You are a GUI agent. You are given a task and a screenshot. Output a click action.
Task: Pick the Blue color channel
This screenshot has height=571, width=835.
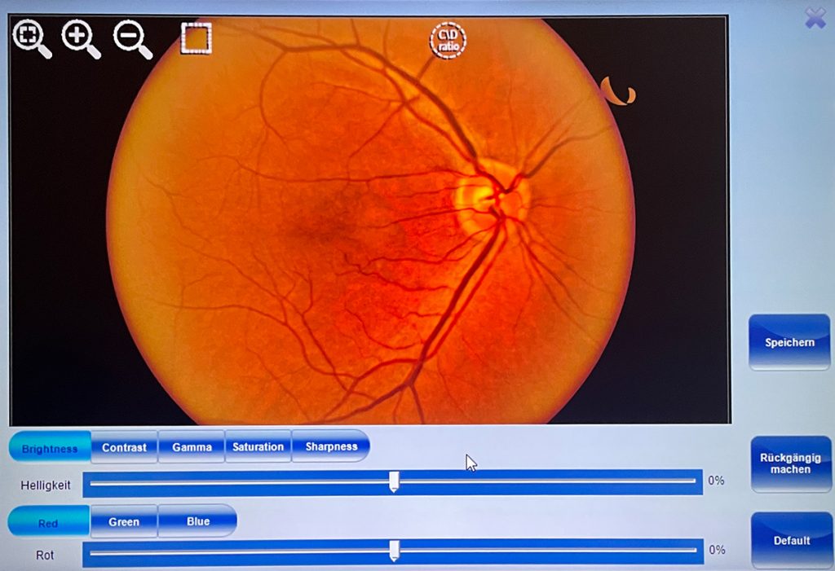(197, 521)
